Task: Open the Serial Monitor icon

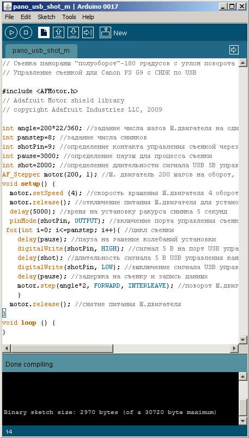Action: tap(105, 33)
